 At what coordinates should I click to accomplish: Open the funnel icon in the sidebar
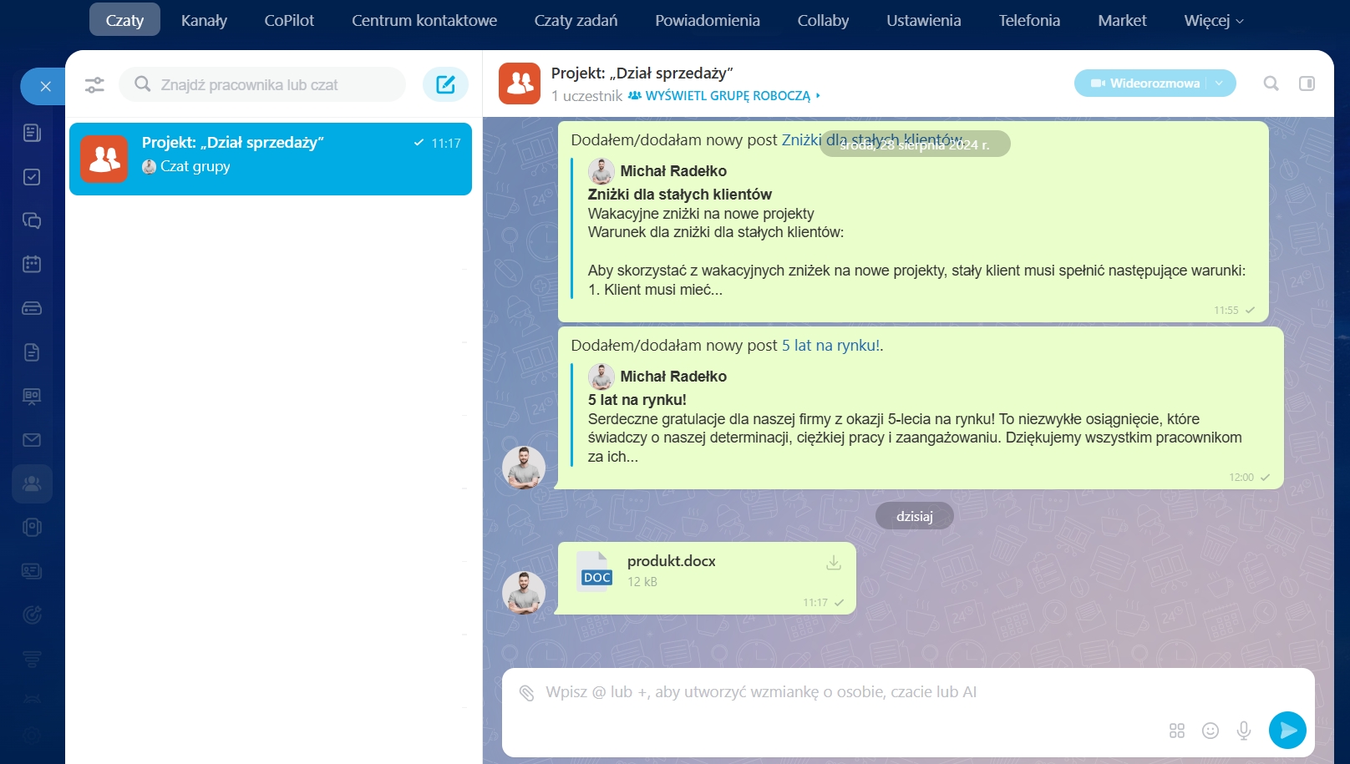(x=32, y=659)
